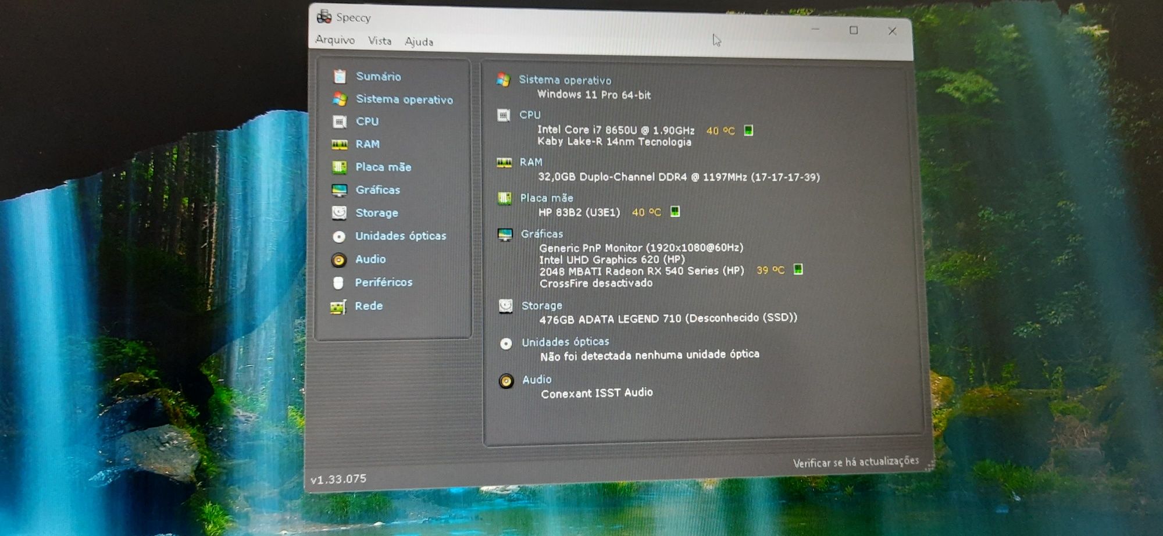Click '476GB ADATA LEGEND 710' text
The image size is (1163, 536).
(x=611, y=319)
